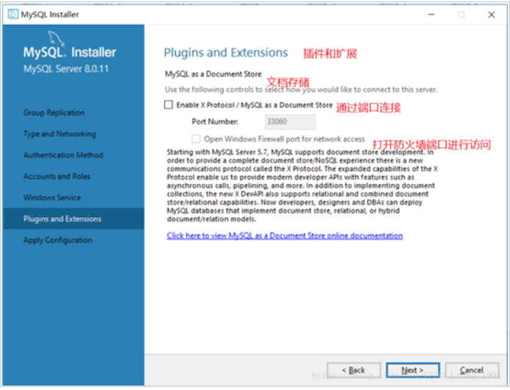This screenshot has width=510, height=390.
Task: Select the Windows Service step
Action: tap(52, 197)
